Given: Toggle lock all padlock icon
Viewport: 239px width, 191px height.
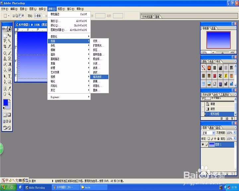Looking at the screenshot, I should (x=218, y=139).
